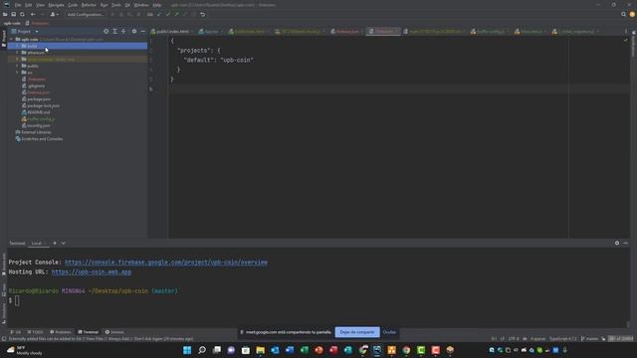The width and height of the screenshot is (637, 358).
Task: Click the Collapse All icon in Project panel
Action: pyautogui.click(x=123, y=31)
